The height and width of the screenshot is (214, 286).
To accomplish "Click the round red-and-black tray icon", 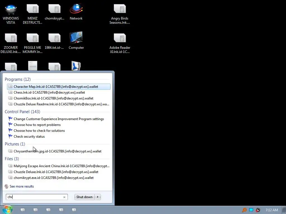I will click(258, 210).
